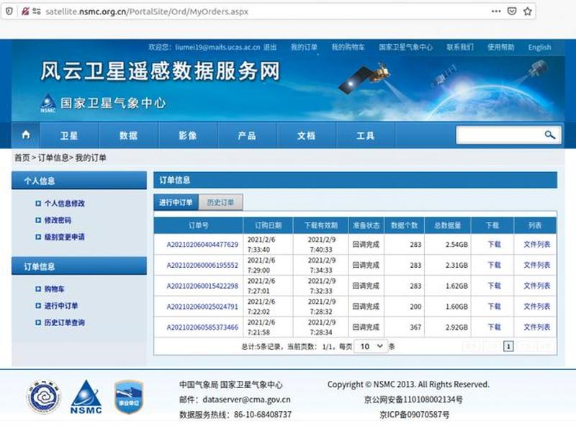Click the 订单号 column header
This screenshot has width=576, height=432.
199,225
